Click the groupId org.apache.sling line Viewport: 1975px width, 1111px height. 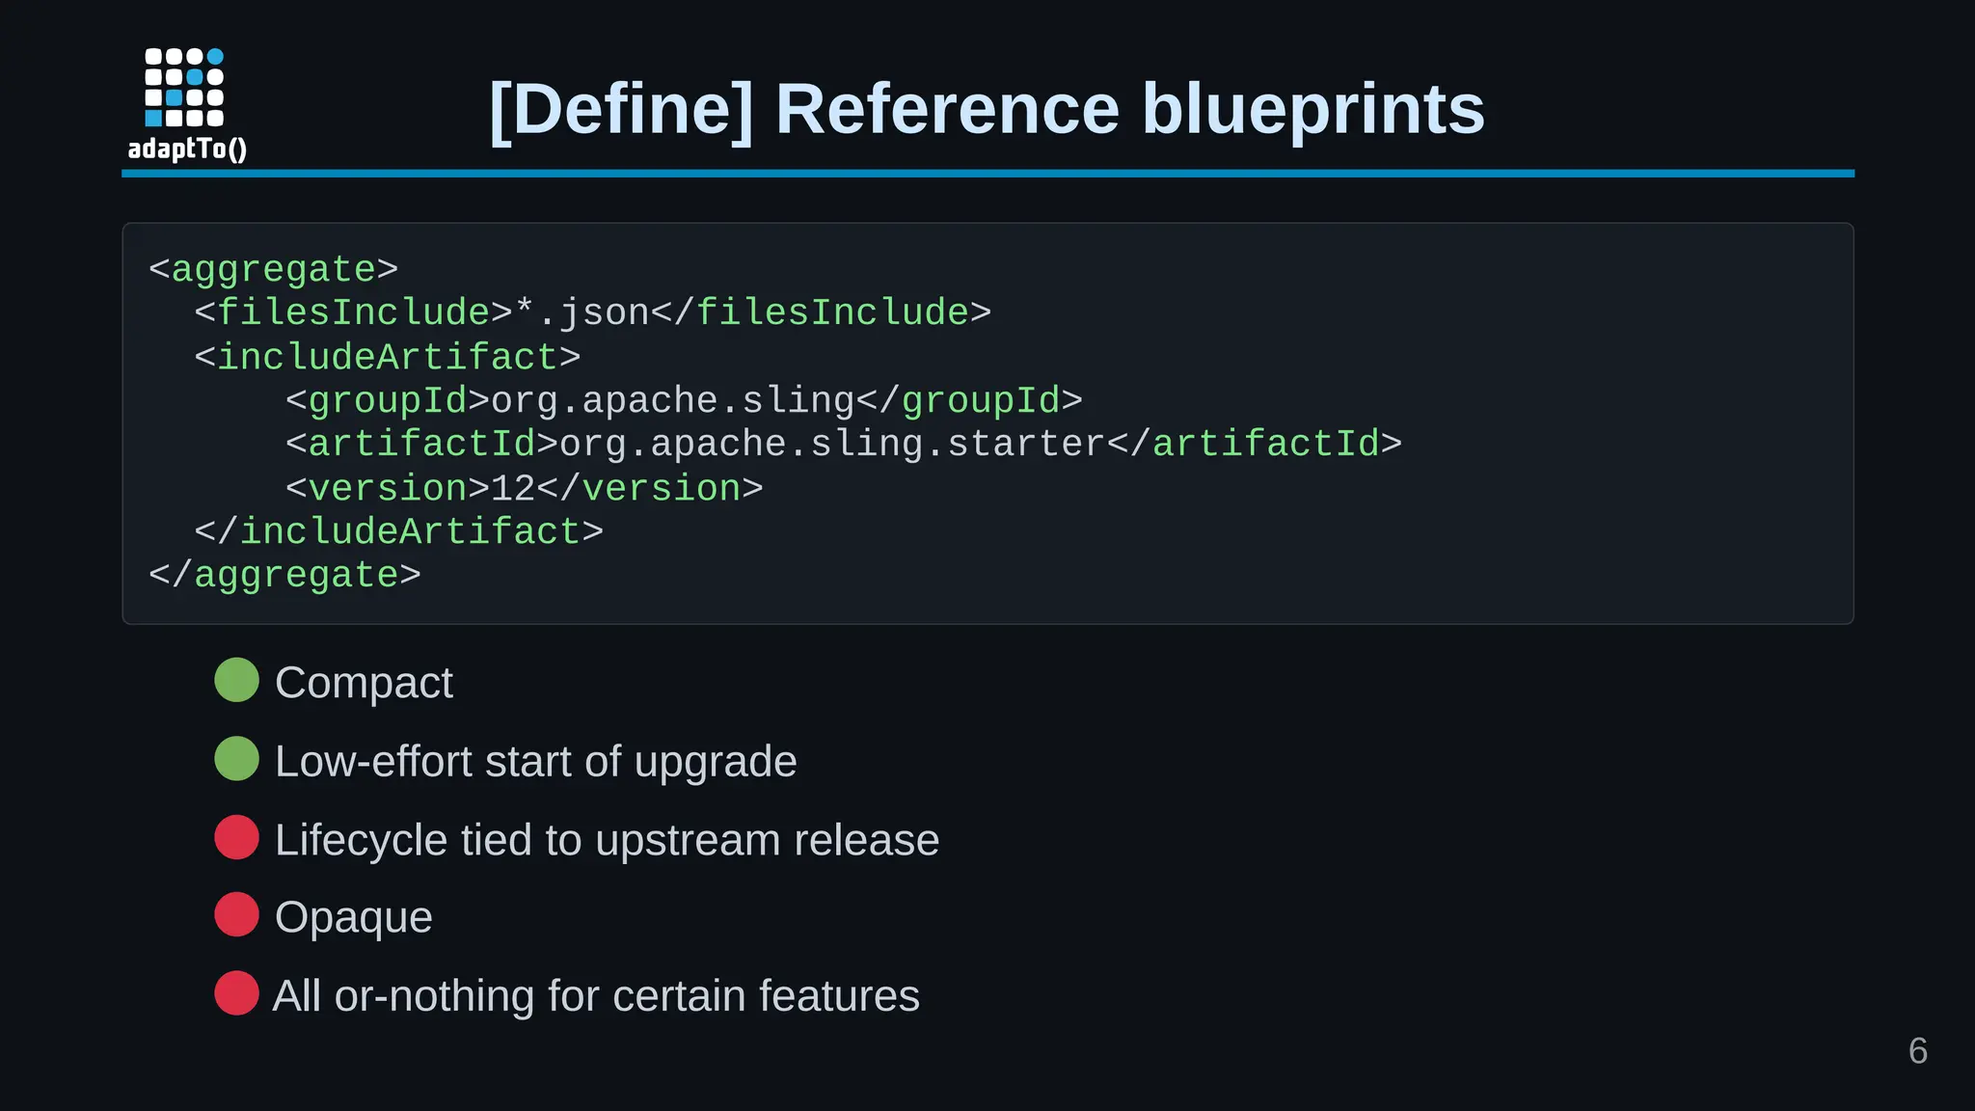click(684, 400)
